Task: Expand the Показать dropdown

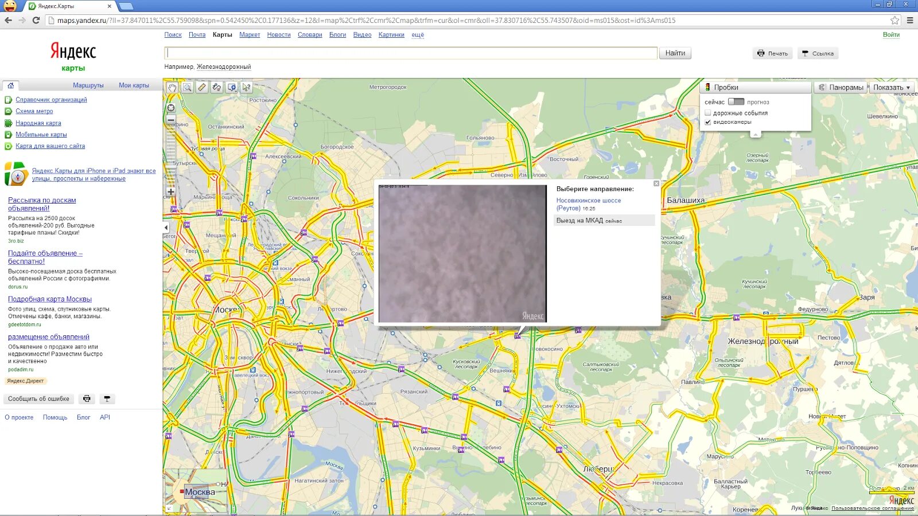Action: [x=892, y=87]
